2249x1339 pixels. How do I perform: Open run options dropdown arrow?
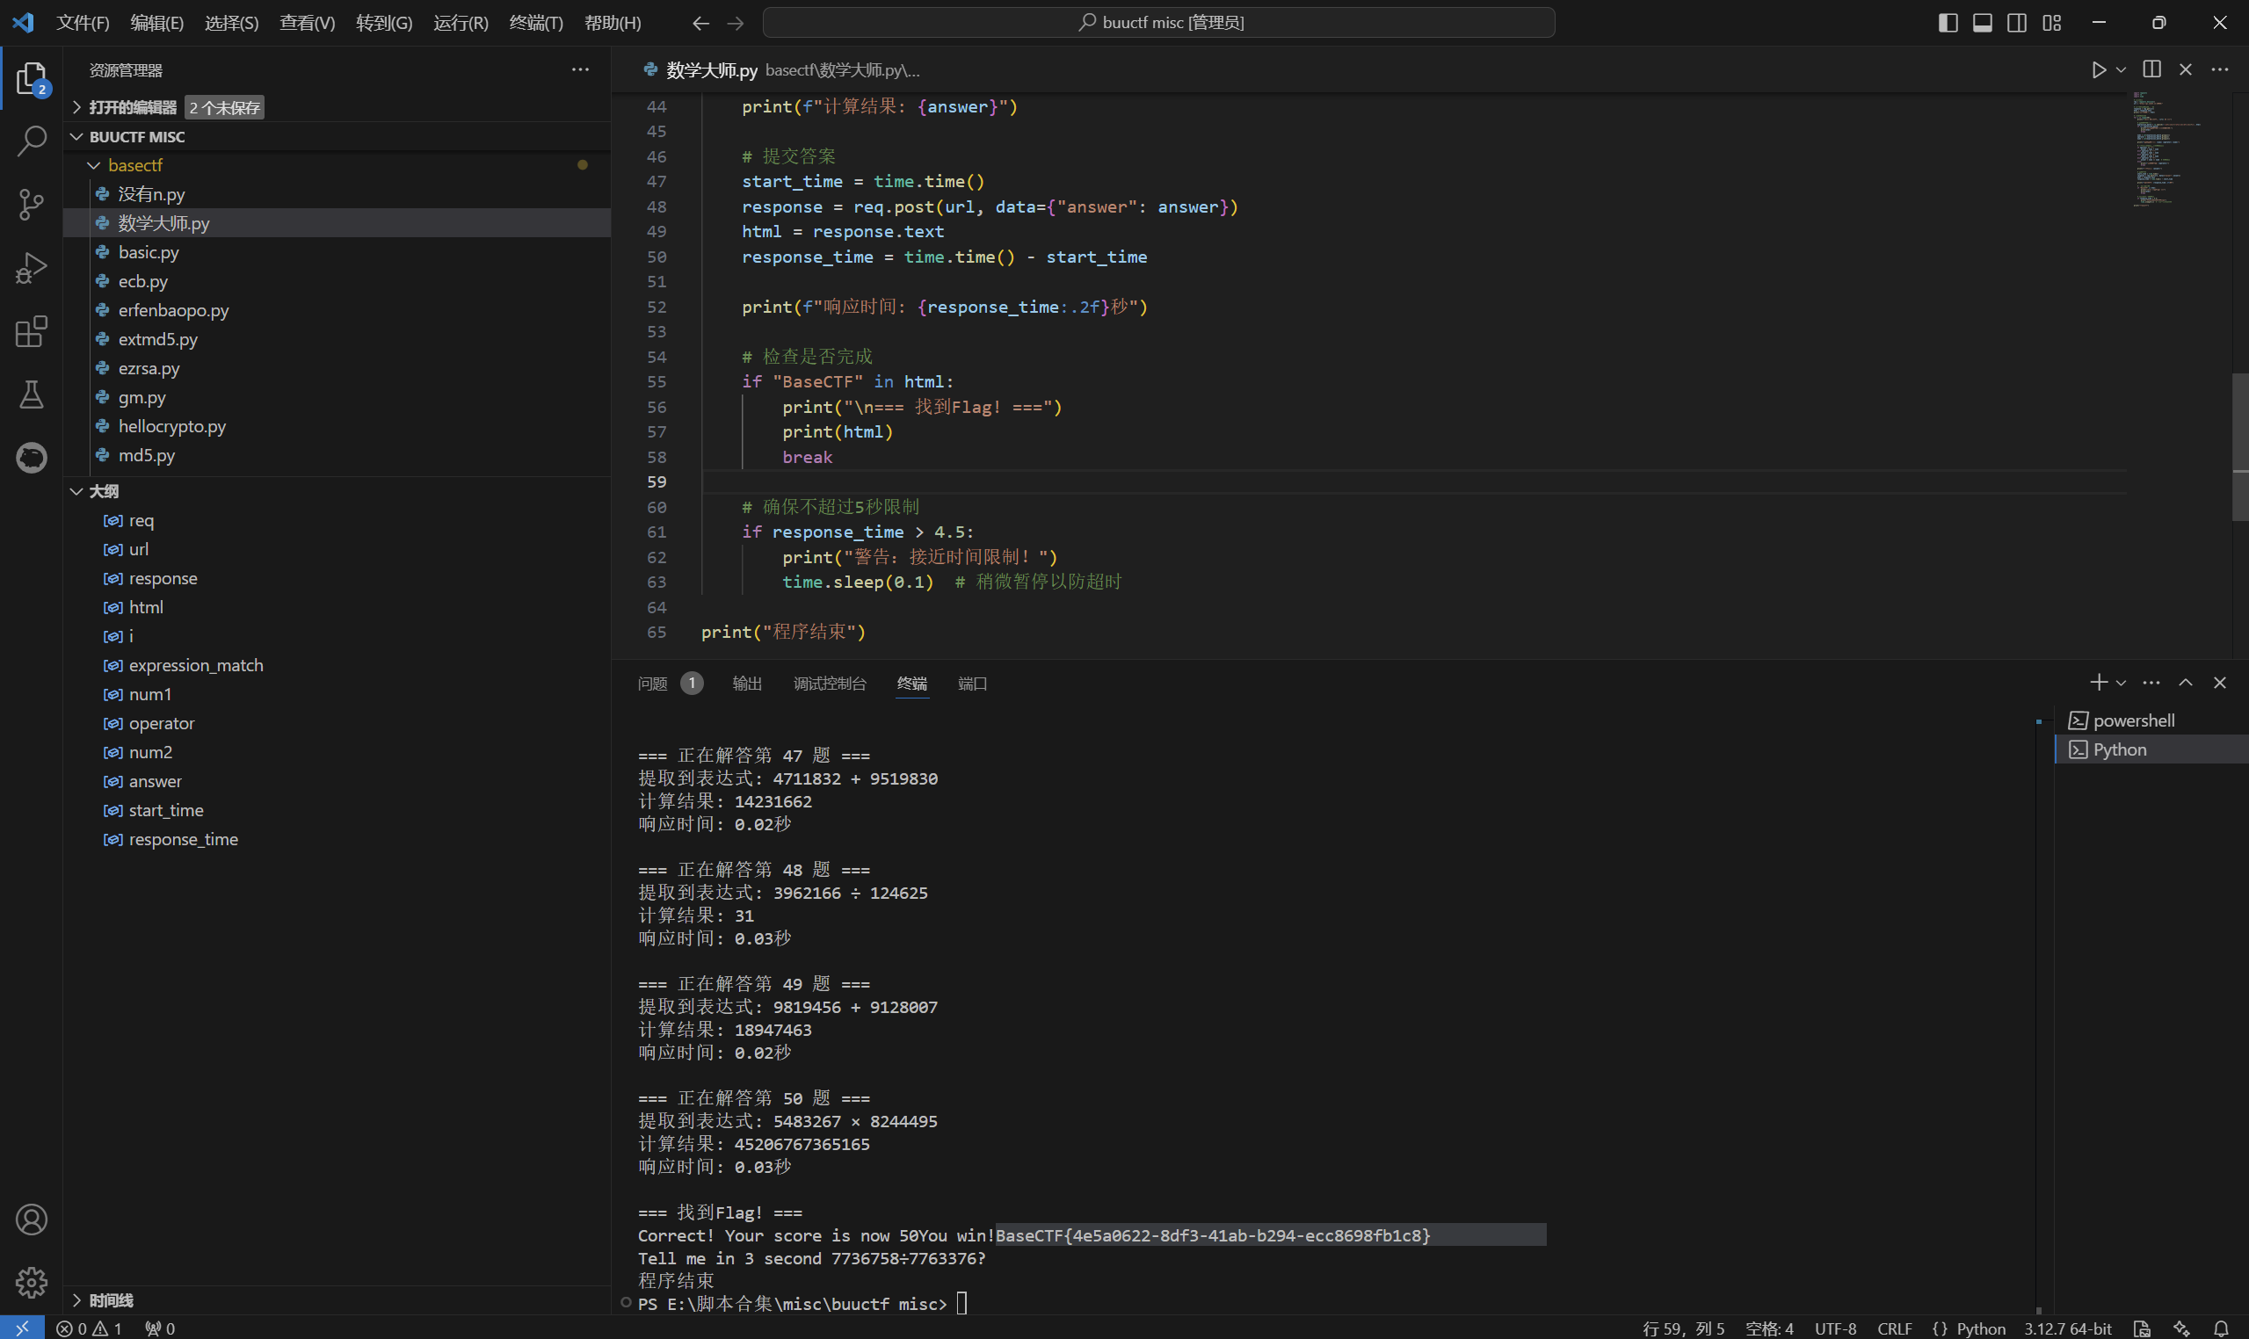(x=2121, y=69)
